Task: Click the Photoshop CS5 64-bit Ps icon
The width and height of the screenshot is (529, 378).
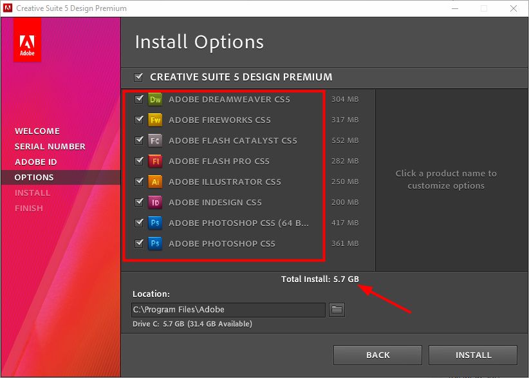Action: pos(154,223)
